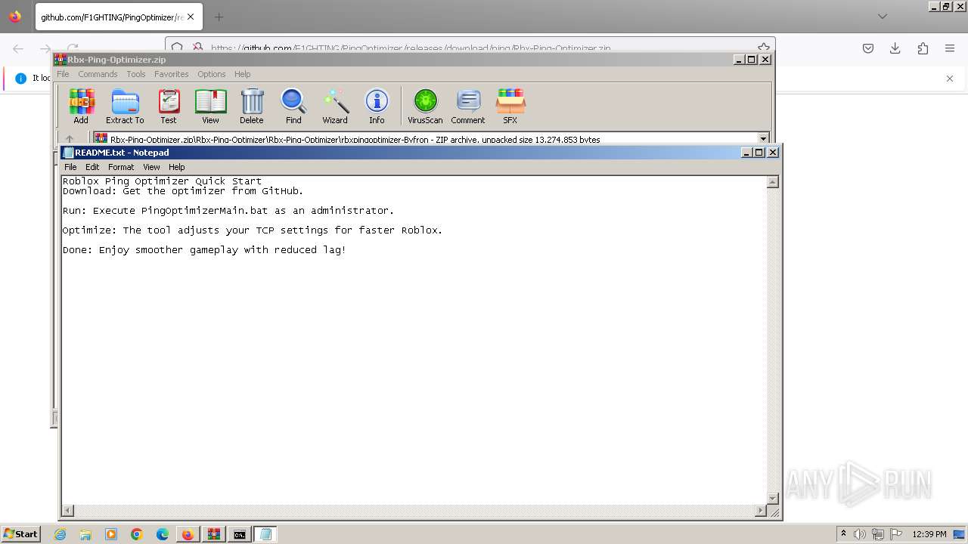
Task: Open the View tool in WinRAR toolbar
Action: 210,106
